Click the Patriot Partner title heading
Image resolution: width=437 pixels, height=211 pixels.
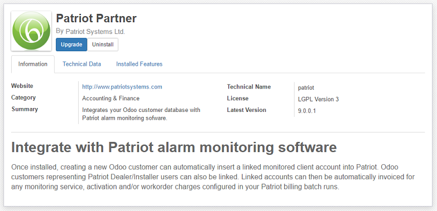pos(96,18)
